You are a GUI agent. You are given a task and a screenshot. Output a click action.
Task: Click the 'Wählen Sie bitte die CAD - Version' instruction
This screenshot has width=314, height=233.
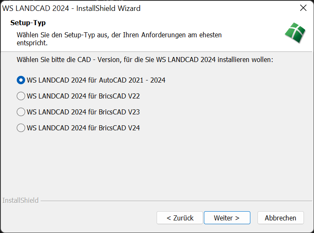click(145, 60)
